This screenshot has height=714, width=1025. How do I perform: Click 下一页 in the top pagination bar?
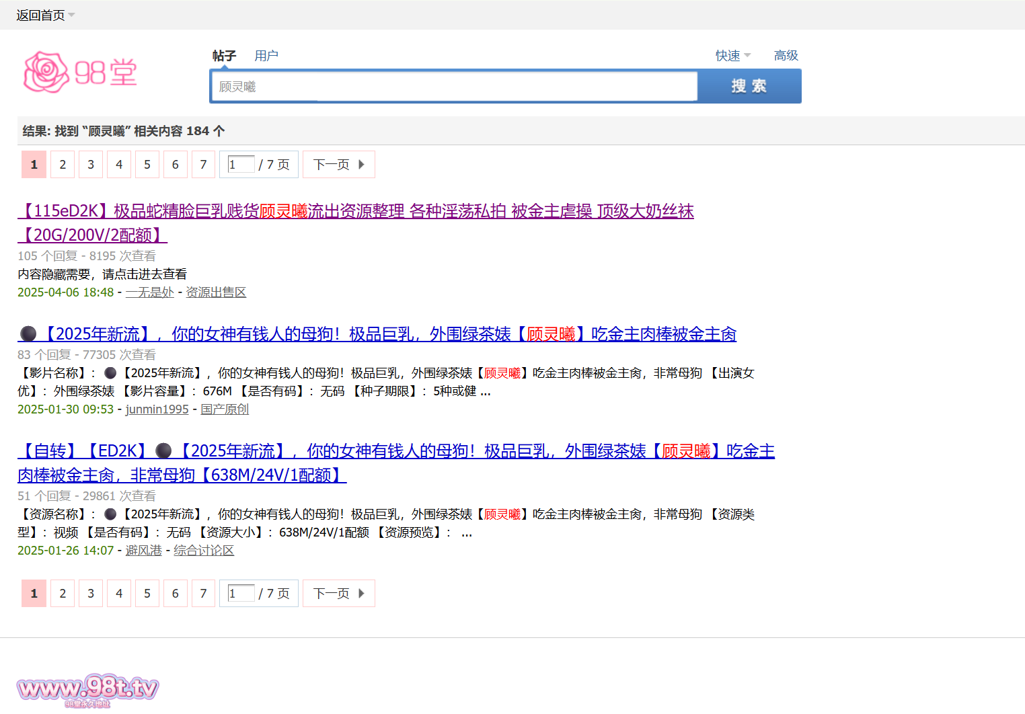(x=338, y=165)
